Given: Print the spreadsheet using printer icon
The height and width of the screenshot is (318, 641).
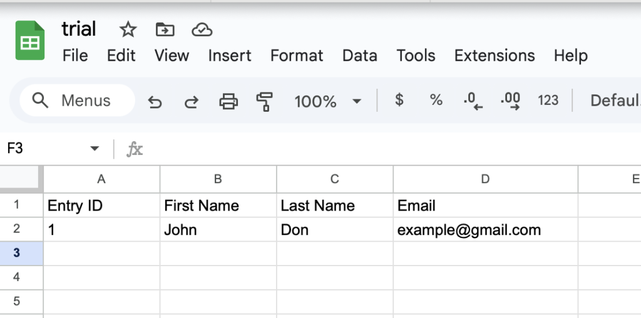Looking at the screenshot, I should pos(228,101).
